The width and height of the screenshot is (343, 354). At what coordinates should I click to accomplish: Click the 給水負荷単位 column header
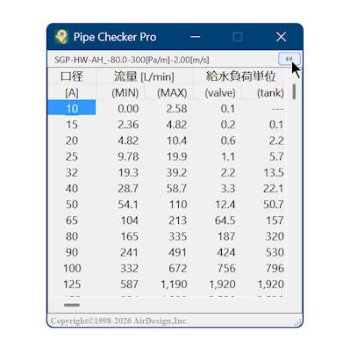point(240,76)
